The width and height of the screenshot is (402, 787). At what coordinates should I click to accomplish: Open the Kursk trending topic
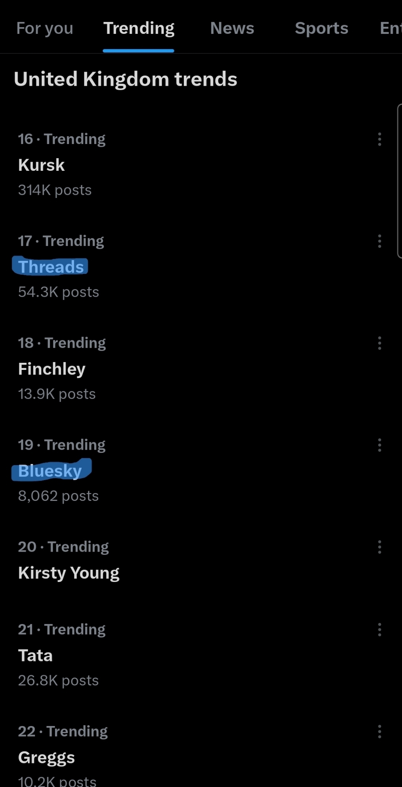(41, 165)
